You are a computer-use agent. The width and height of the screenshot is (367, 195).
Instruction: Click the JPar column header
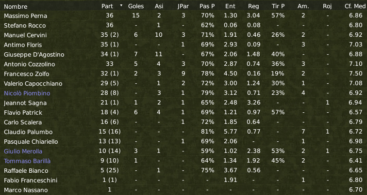pyautogui.click(x=183, y=6)
